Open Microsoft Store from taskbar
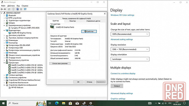Viewport: 189px width, 106px height. pyautogui.click(x=71, y=103)
